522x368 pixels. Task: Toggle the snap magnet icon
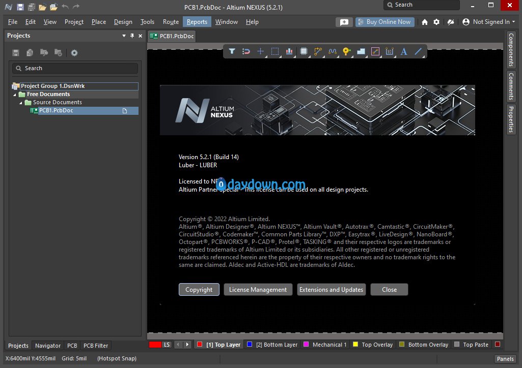(x=246, y=51)
